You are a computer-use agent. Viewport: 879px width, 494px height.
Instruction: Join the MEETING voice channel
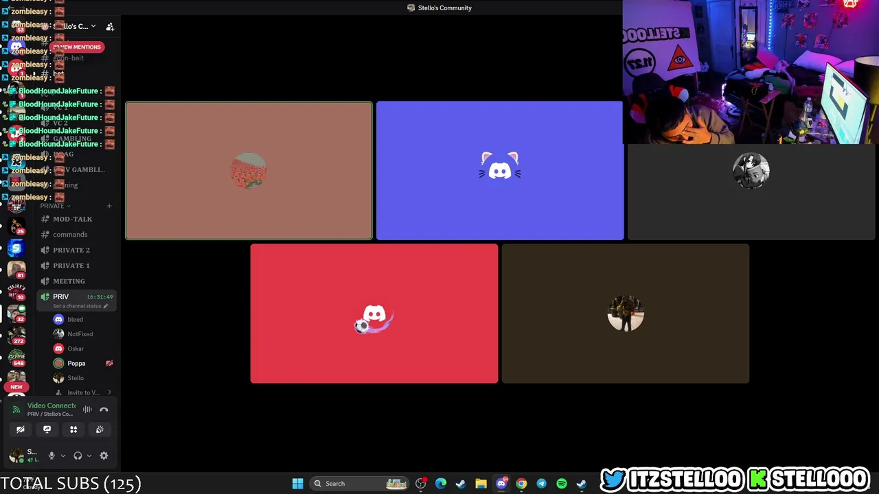[x=76, y=281]
